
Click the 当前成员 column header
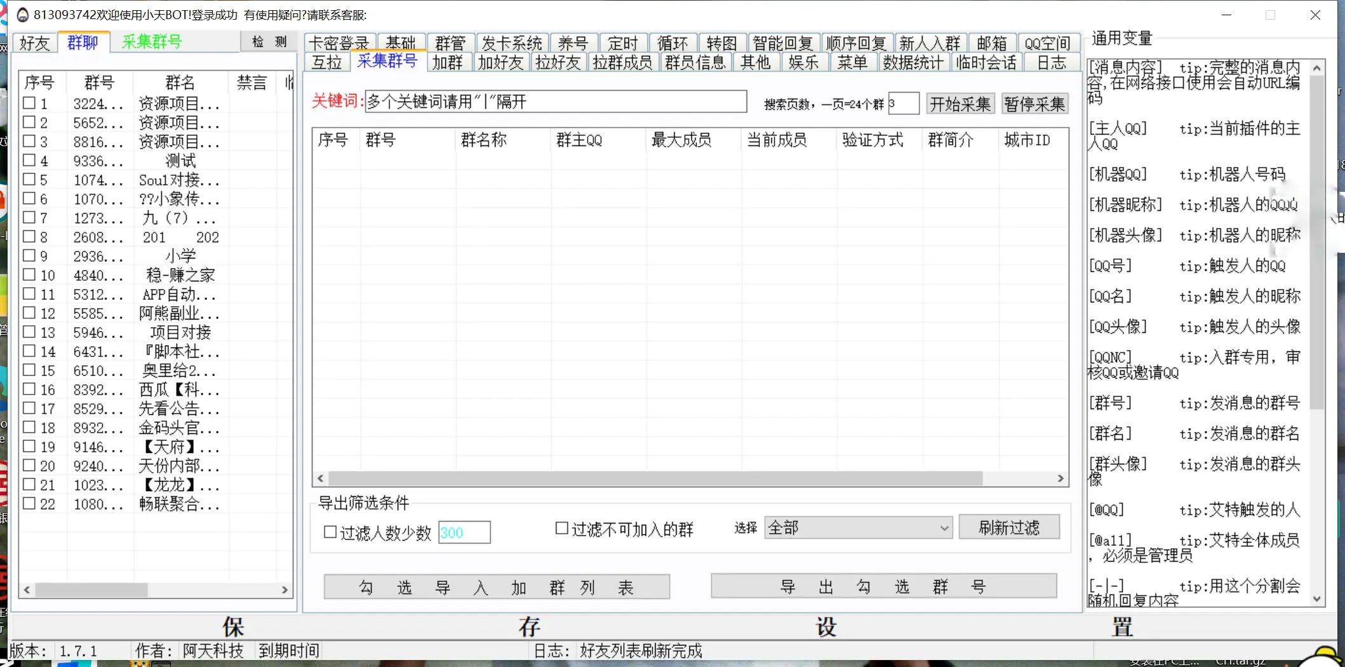(776, 140)
